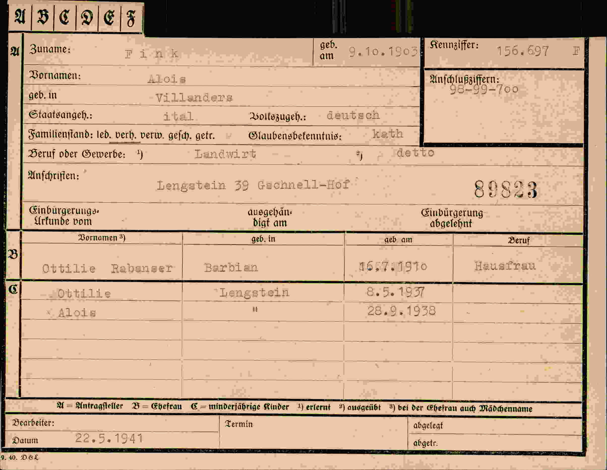Click the "Beruf oder Gewerbe:" label
Viewport: 607px width, 470px height.
77,154
